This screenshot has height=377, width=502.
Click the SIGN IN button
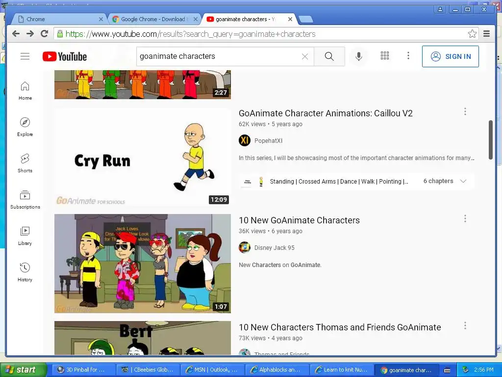pos(451,56)
